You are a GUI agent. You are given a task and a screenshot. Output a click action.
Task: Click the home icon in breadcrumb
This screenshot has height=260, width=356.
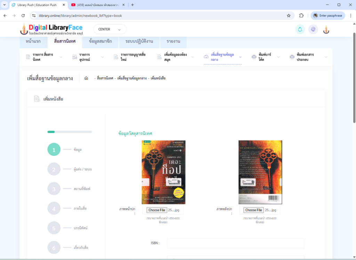point(86,78)
